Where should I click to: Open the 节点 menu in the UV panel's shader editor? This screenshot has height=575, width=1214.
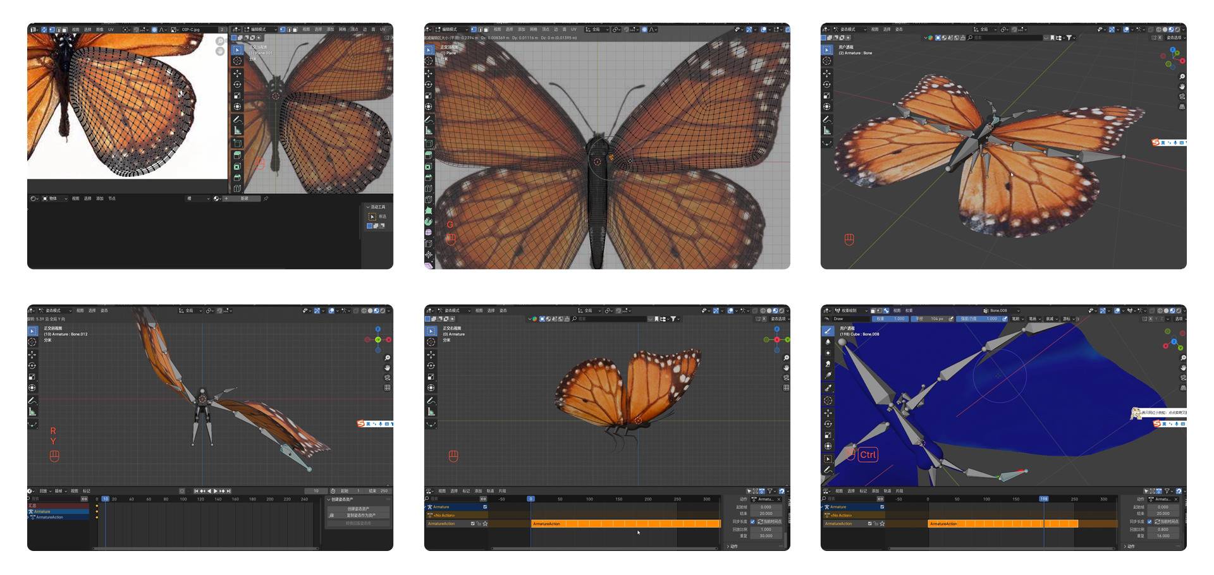pyautogui.click(x=112, y=198)
